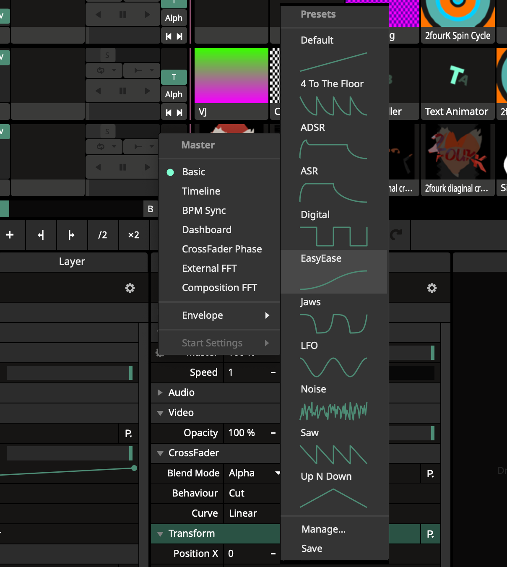Image resolution: width=507 pixels, height=567 pixels.
Task: Collapse the Transform section
Action: [160, 534]
